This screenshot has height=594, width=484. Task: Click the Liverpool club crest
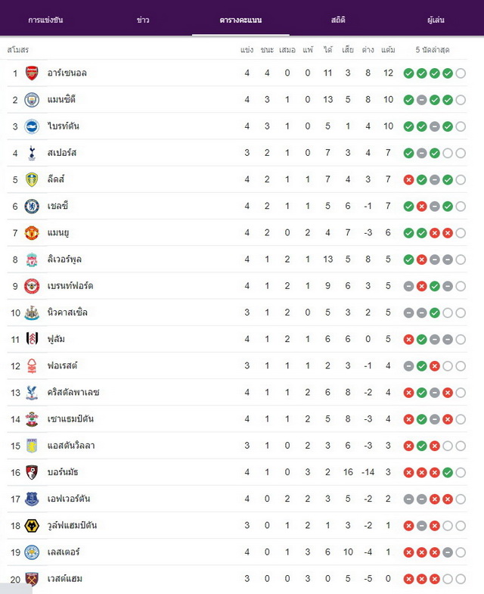tap(32, 260)
